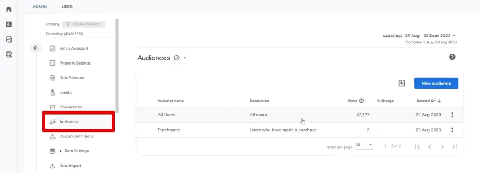Click the Custom definitions shapes icon
Screen dimensions: 480x173
52,137
